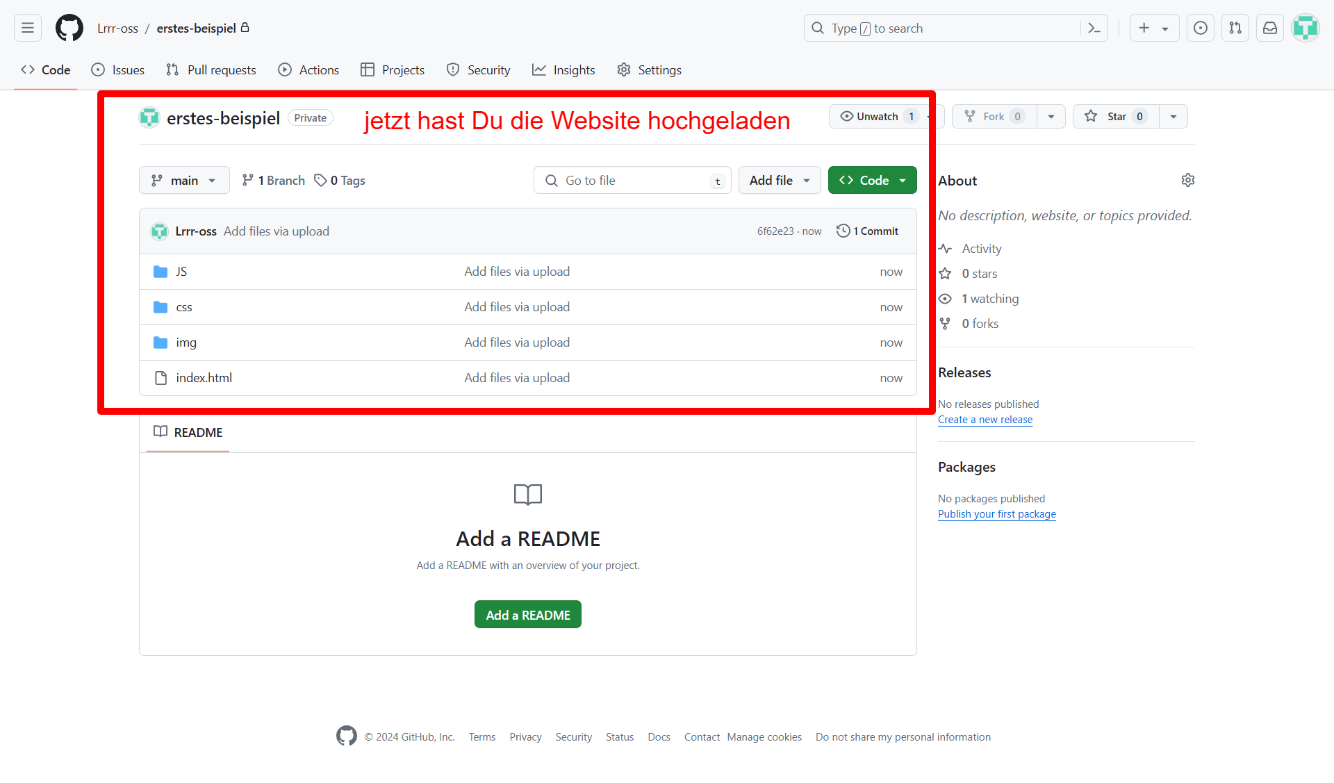Open the notifications inbox icon
Screen dimensions: 1334x783
tap(1270, 28)
